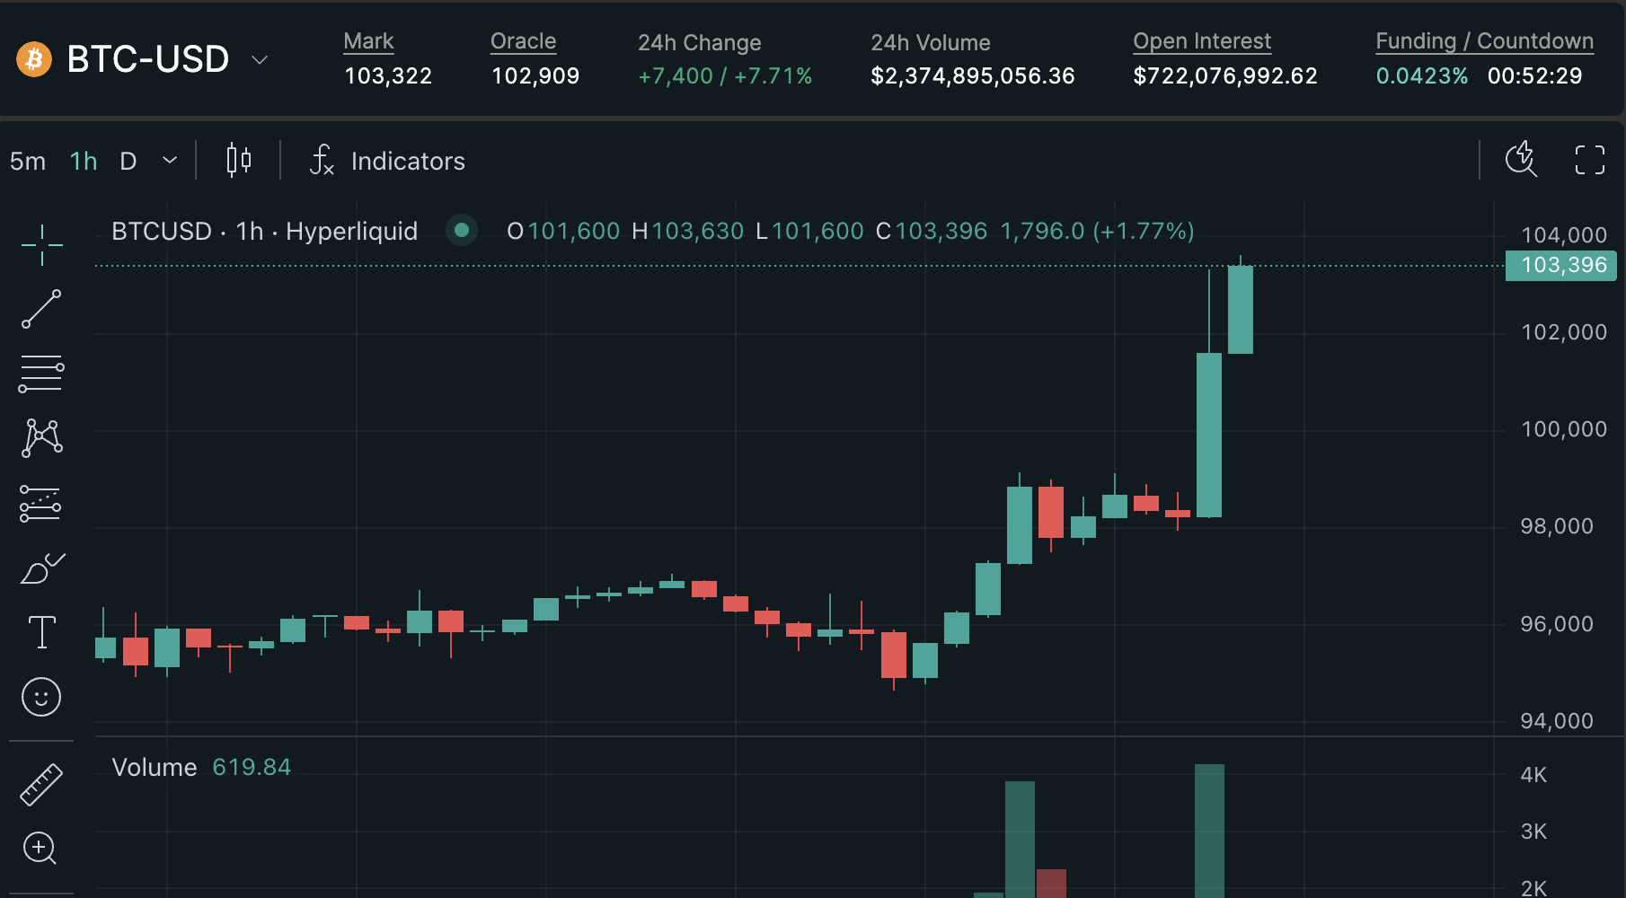Image resolution: width=1626 pixels, height=898 pixels.
Task: Click the Oracle price value 102,909
Action: 535,76
